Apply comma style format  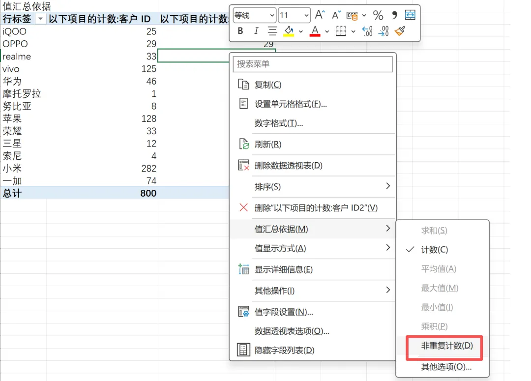click(394, 15)
